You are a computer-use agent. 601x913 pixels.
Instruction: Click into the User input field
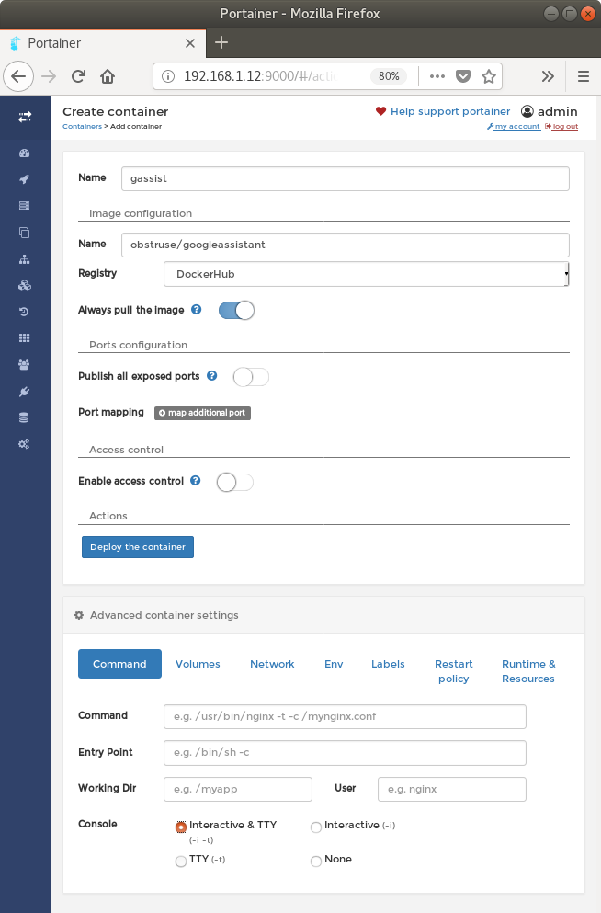(x=452, y=789)
